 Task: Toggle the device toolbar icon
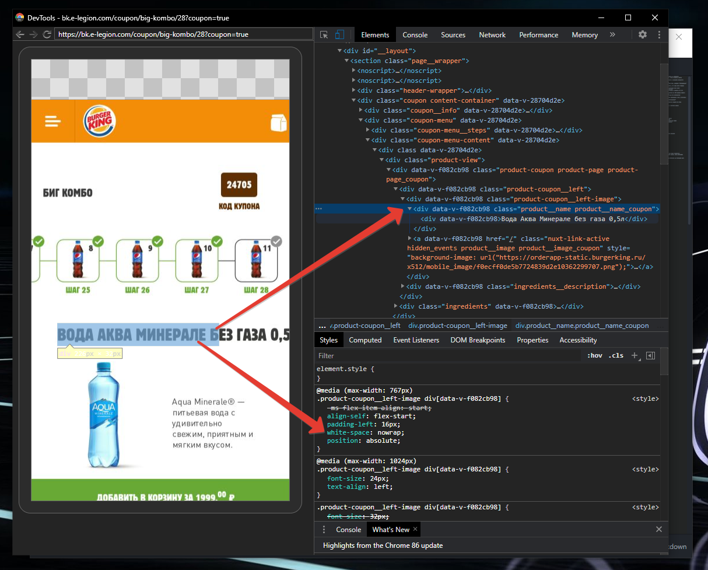point(339,35)
